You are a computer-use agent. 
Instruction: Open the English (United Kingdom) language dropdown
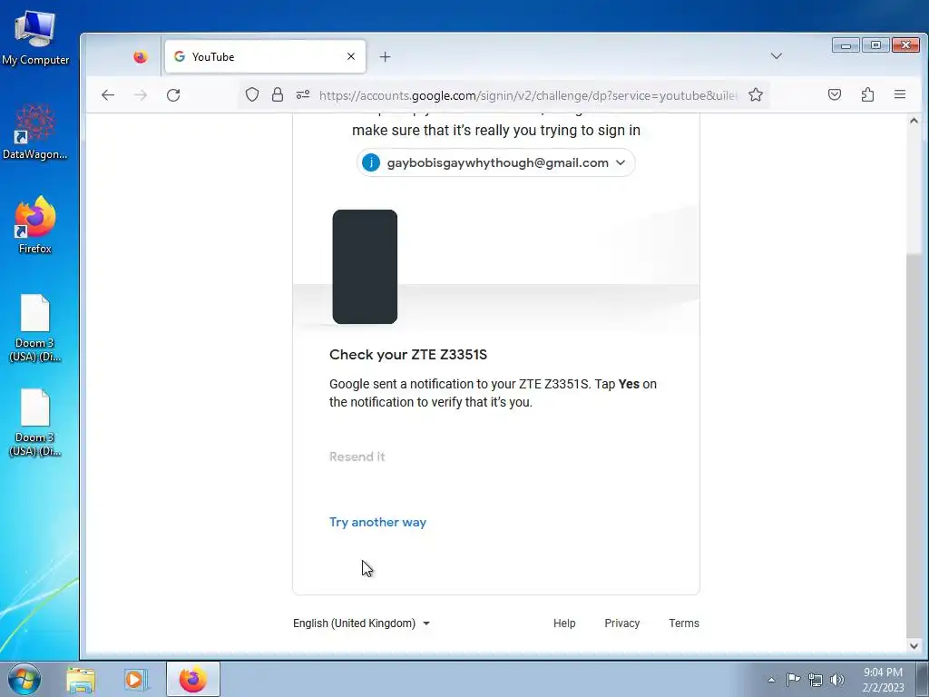pos(361,623)
